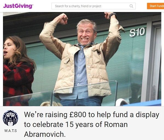This screenshot has width=164, height=140.
Task: Click the wristwatch on the raised arm
Action: point(113,16)
